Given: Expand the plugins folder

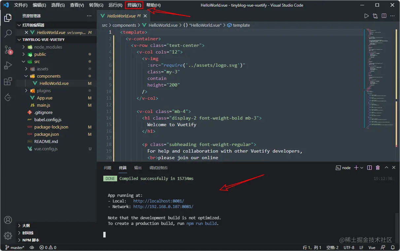Looking at the screenshot, I should pos(26,90).
